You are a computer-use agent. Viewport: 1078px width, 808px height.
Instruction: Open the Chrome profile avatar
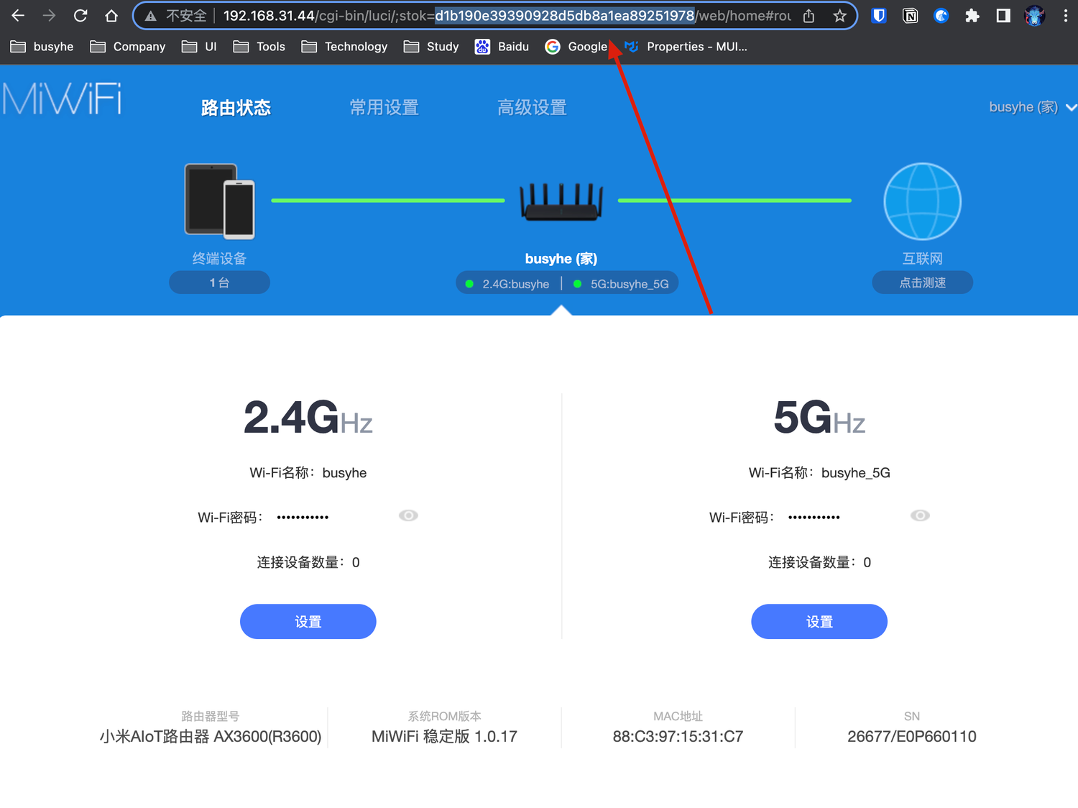1034,16
